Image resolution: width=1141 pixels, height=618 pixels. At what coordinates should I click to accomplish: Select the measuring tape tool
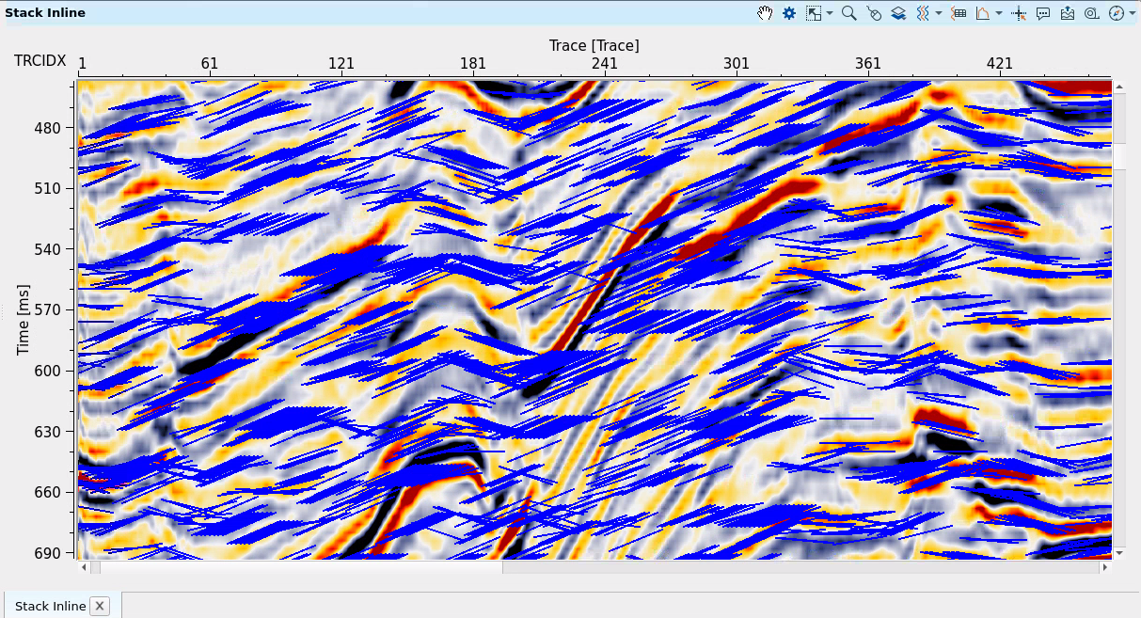coord(1091,13)
